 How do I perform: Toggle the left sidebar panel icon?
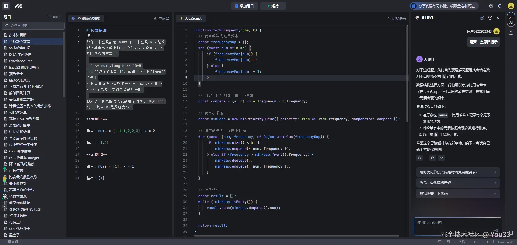tap(6, 6)
